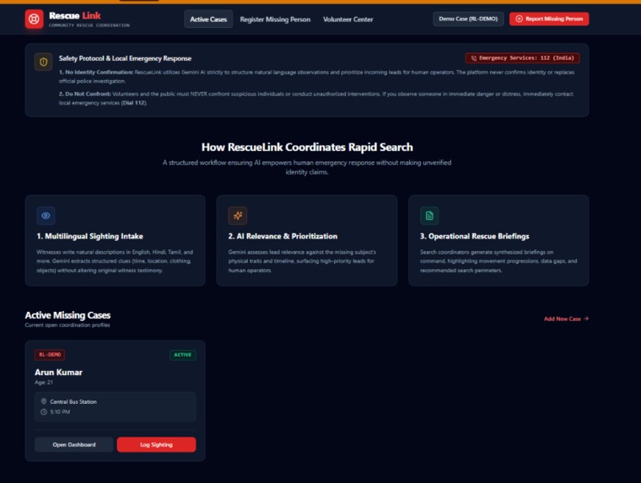Click the 5:10 PM time text

pyautogui.click(x=60, y=412)
